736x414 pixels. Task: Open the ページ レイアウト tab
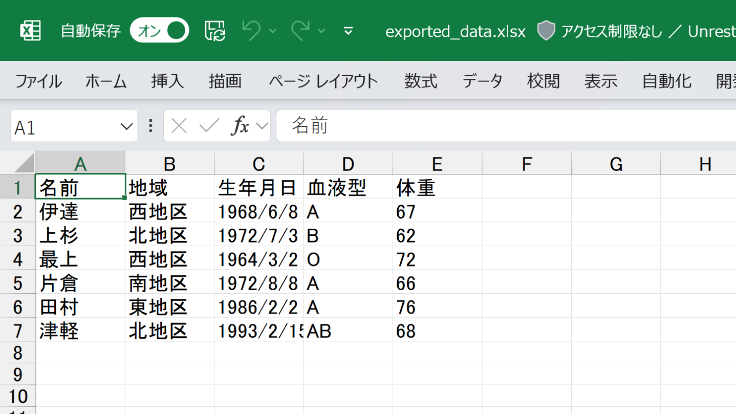(323, 81)
